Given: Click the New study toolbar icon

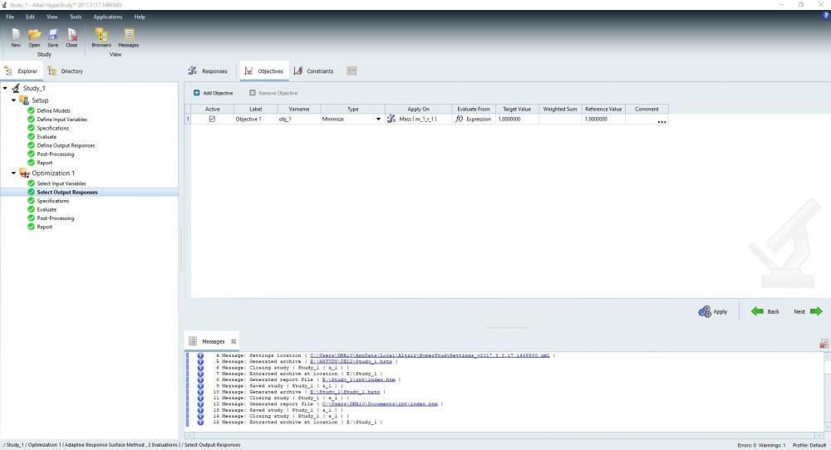Looking at the screenshot, I should tap(16, 35).
